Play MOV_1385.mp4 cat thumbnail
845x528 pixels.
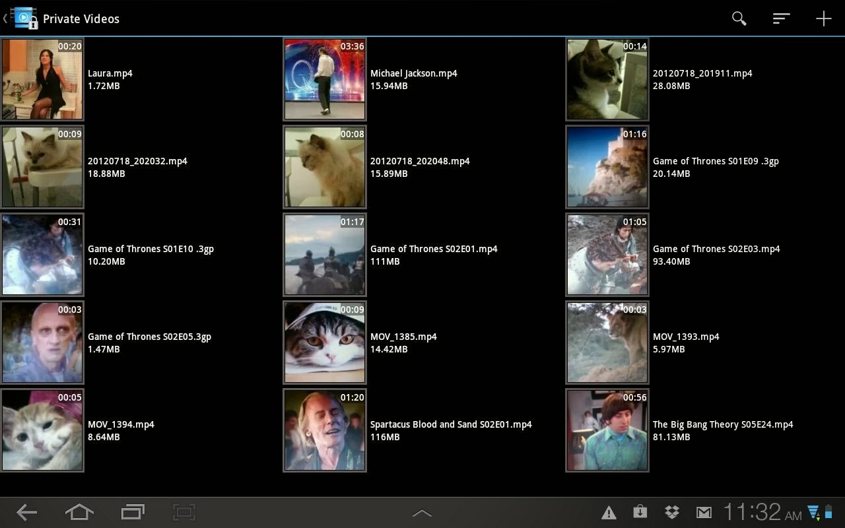click(325, 343)
